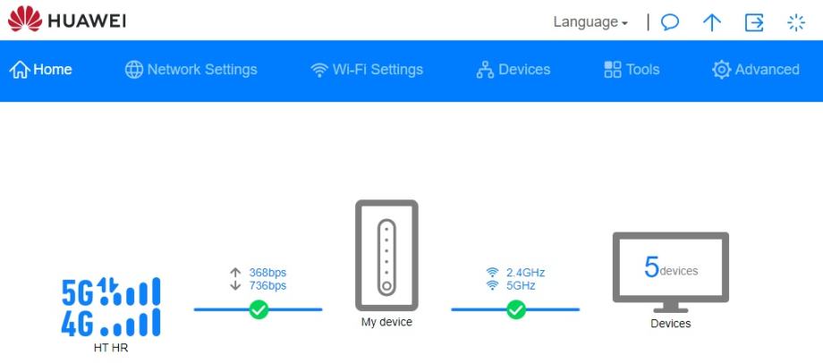Open the Tools tab
The image size is (823, 363).
632,70
